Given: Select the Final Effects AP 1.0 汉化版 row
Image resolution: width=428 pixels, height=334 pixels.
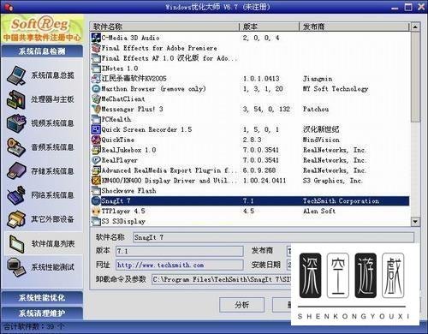Looking at the screenshot, I should (x=250, y=58).
